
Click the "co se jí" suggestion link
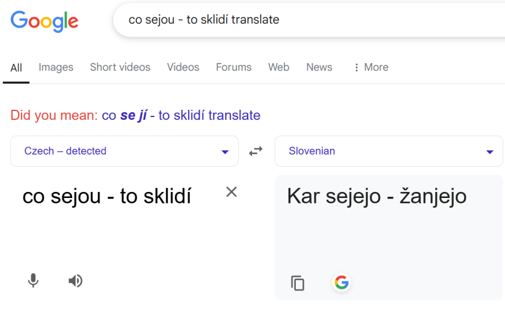[181, 115]
